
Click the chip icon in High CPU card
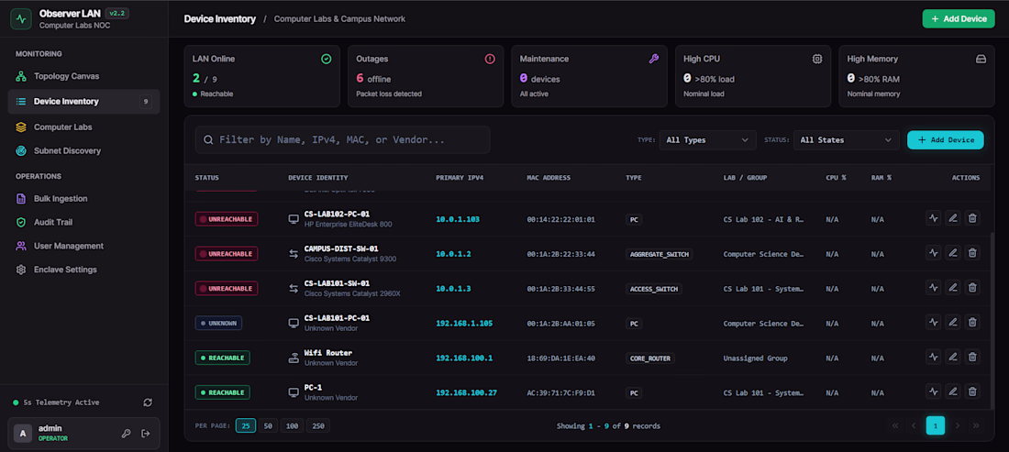click(x=817, y=59)
